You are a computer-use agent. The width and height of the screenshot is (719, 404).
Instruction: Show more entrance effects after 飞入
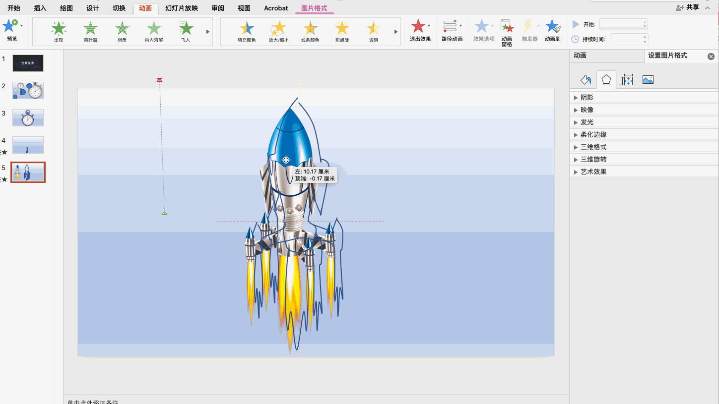pos(208,32)
